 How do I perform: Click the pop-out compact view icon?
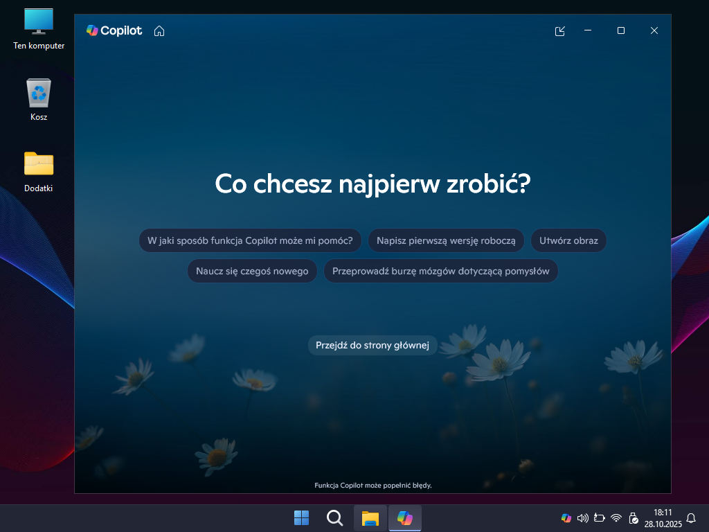point(560,30)
